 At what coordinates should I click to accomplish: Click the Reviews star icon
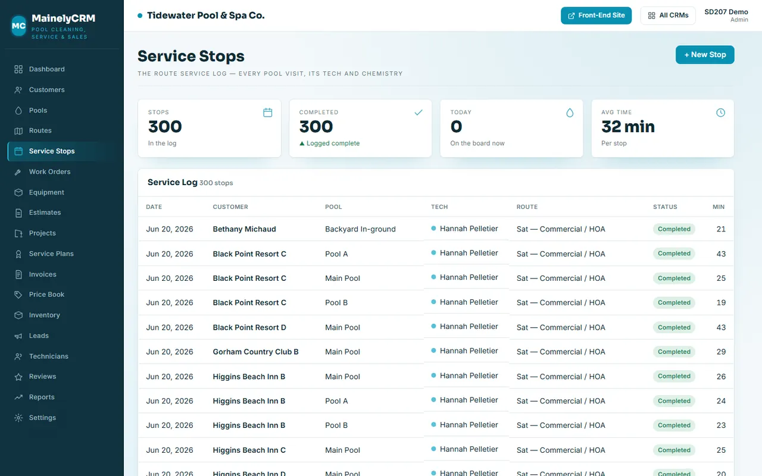pyautogui.click(x=18, y=377)
